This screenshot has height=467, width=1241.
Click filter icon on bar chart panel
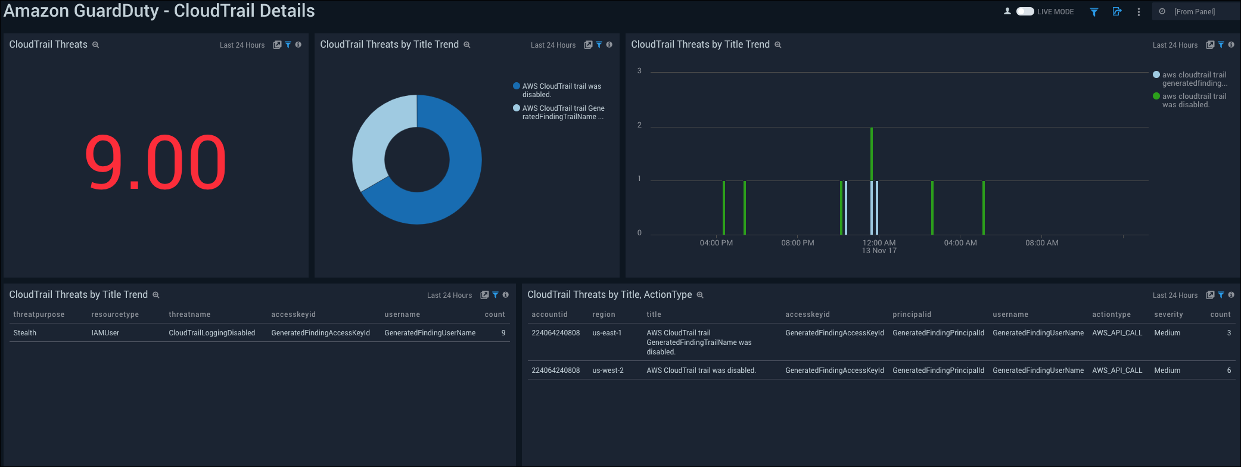[1221, 45]
